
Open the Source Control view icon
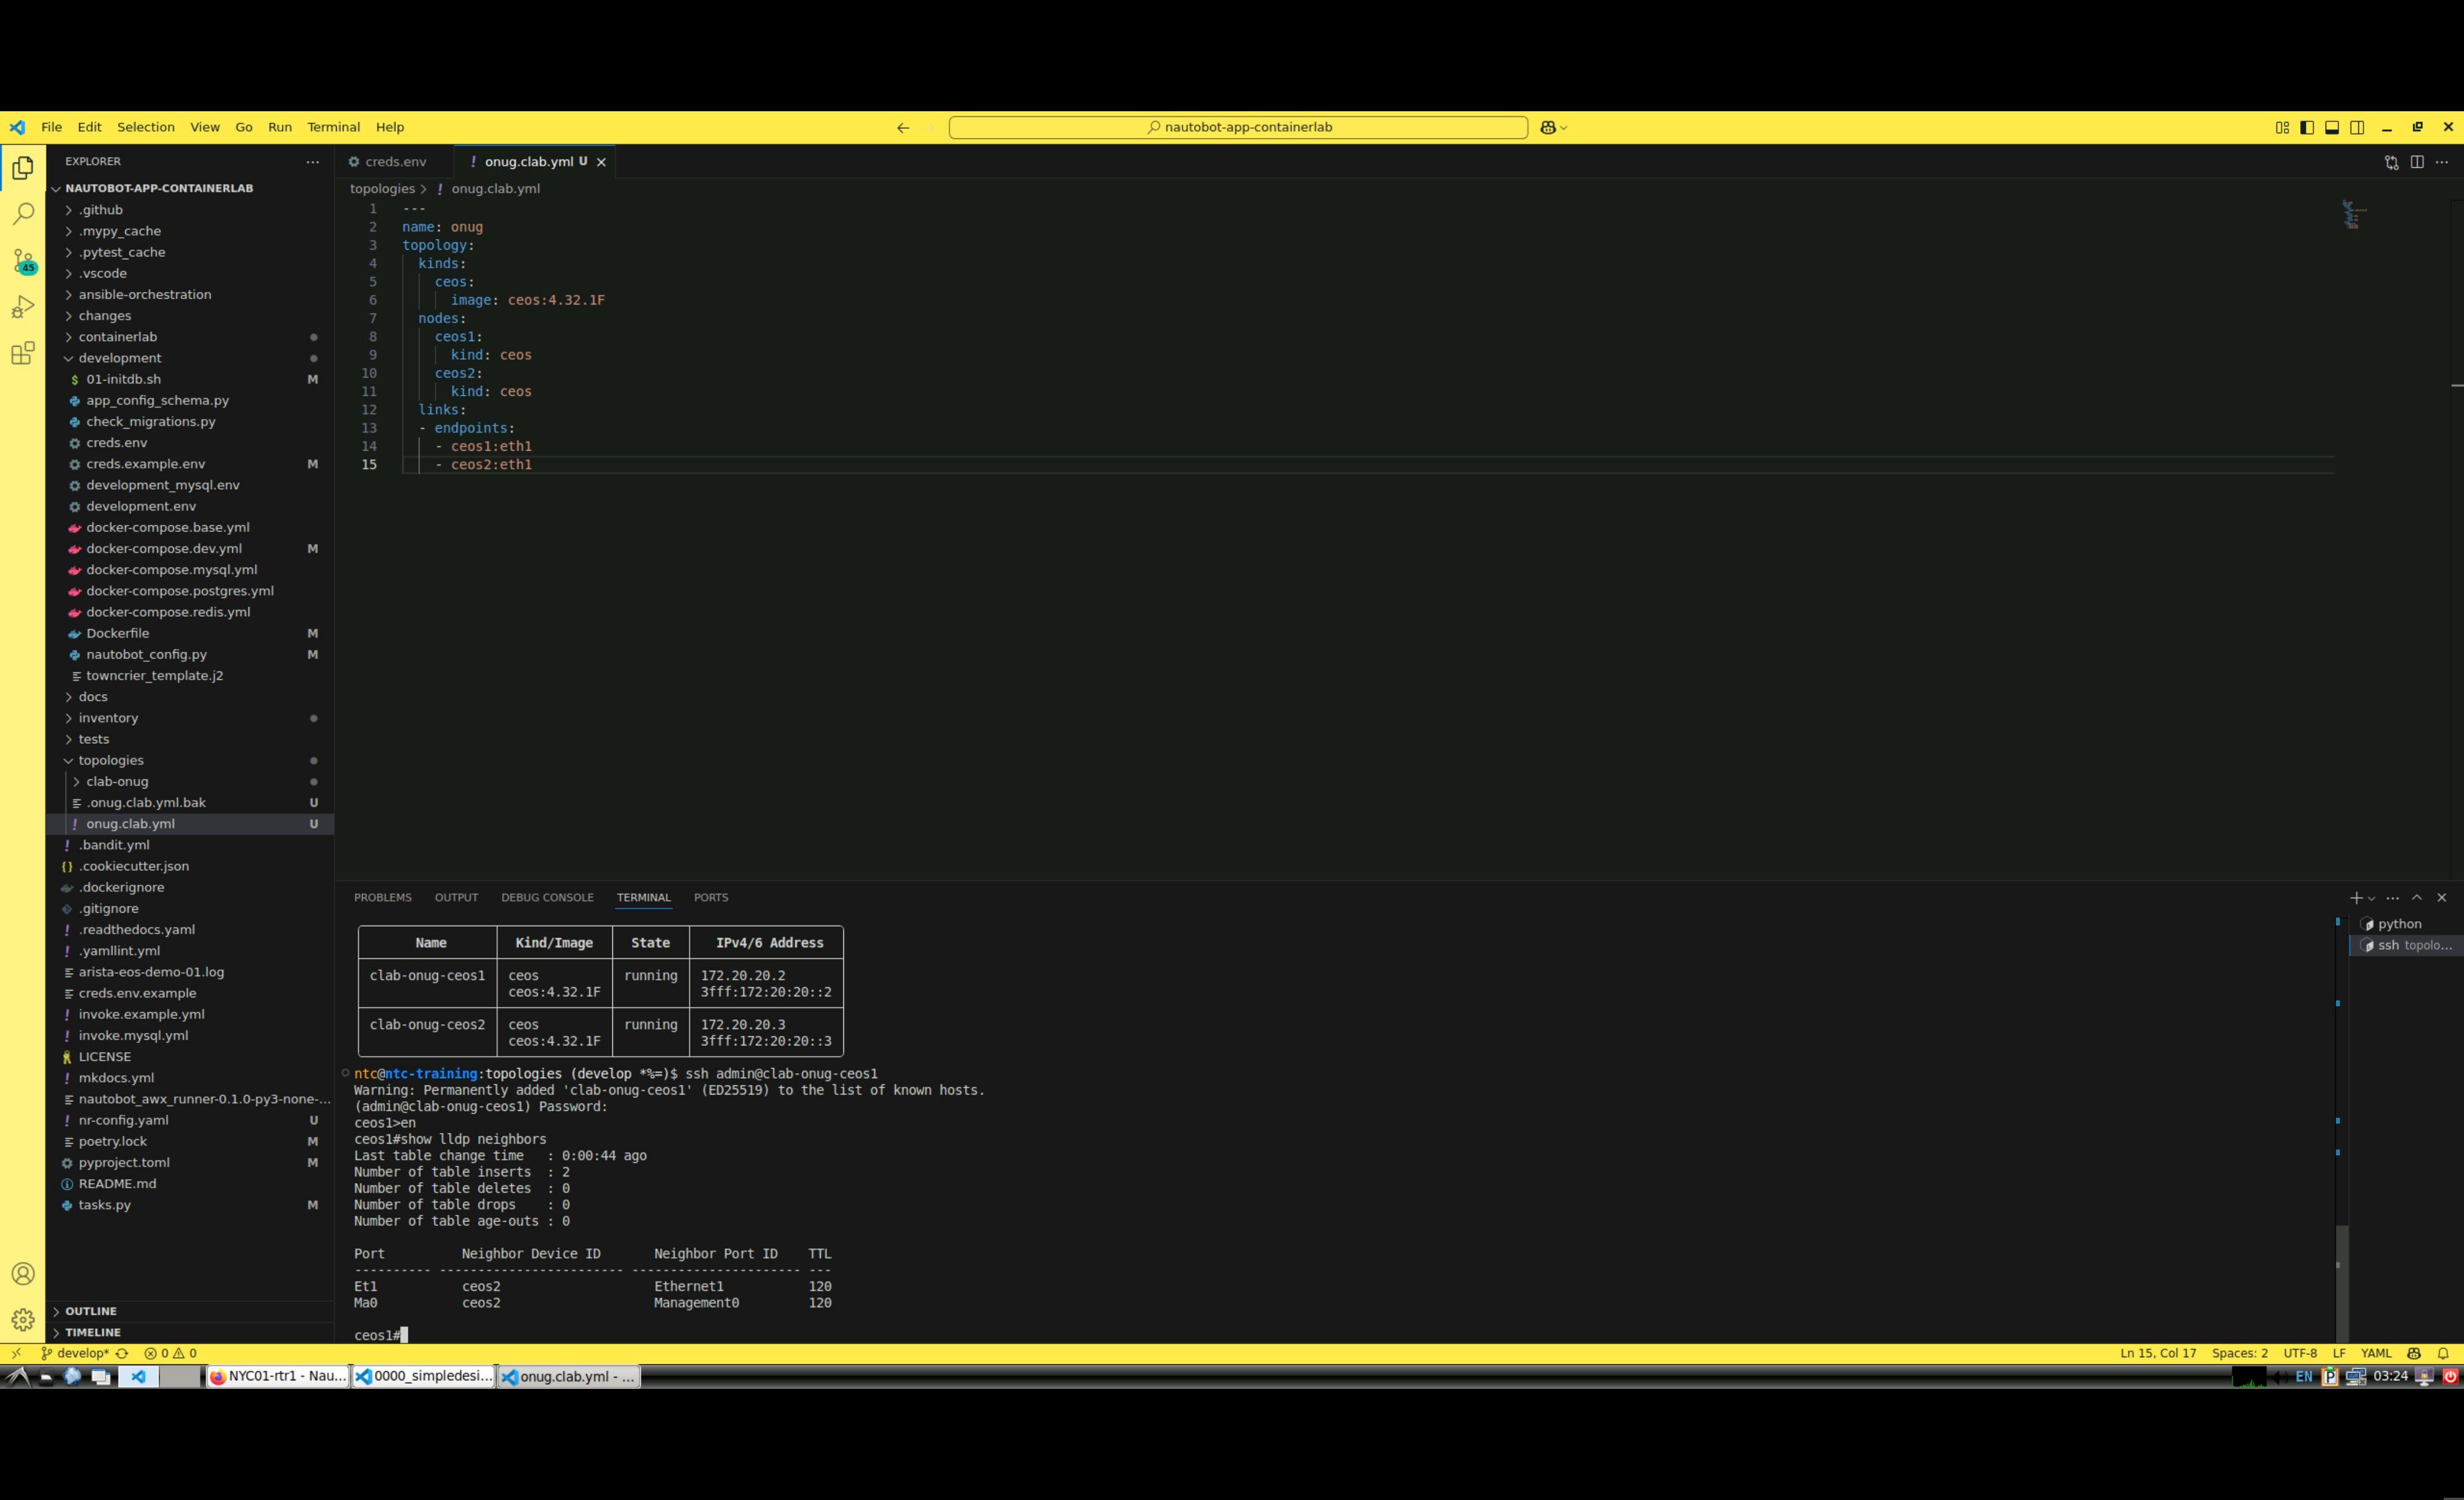(x=23, y=260)
